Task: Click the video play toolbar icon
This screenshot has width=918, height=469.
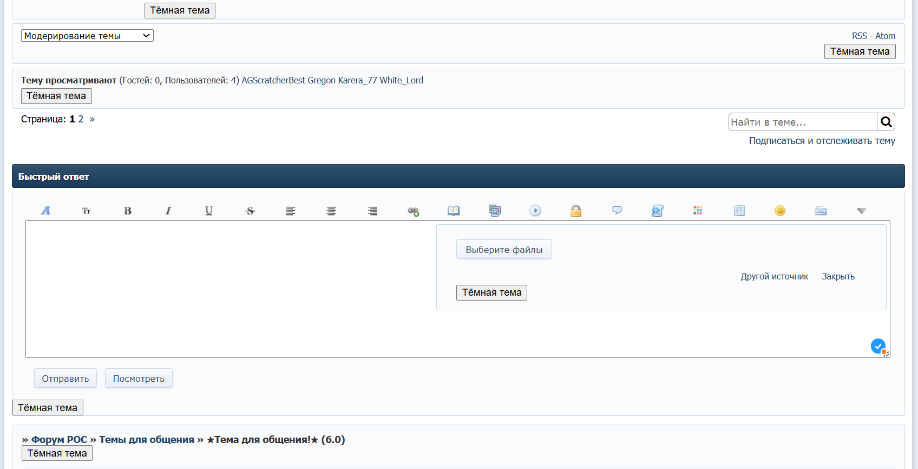Action: (x=535, y=211)
